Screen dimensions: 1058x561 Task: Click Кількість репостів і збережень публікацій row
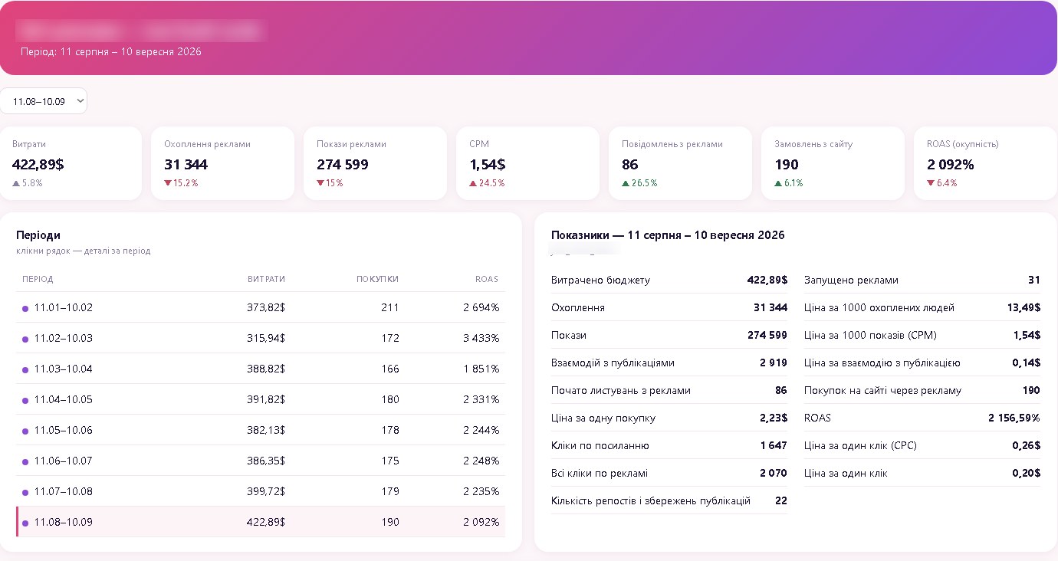click(669, 500)
